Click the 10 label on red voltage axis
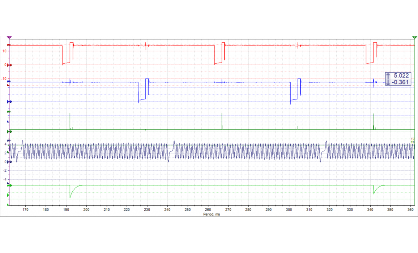Image resolution: width=418 pixels, height=253 pixels. pyautogui.click(x=4, y=51)
